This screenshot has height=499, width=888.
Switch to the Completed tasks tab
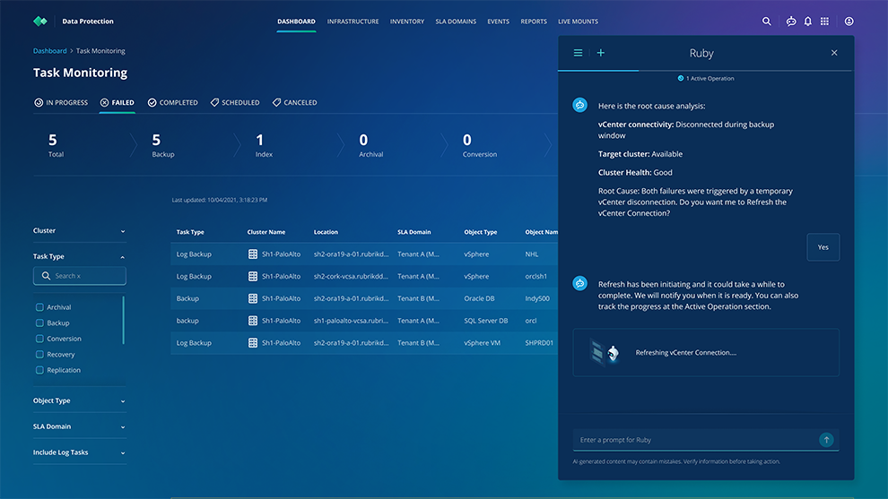pos(173,103)
